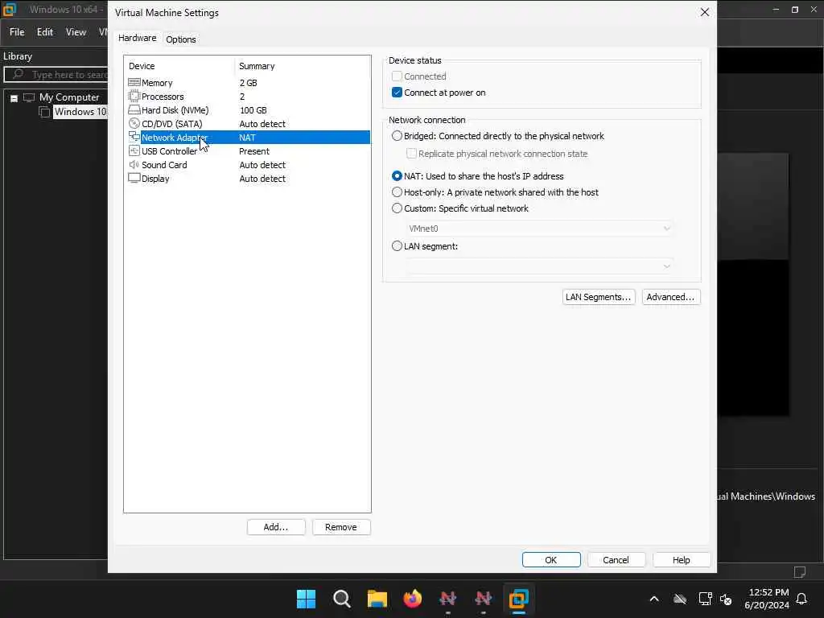Click the Windows 10 VM icon in Library
The width and height of the screenshot is (824, 618).
[45, 112]
